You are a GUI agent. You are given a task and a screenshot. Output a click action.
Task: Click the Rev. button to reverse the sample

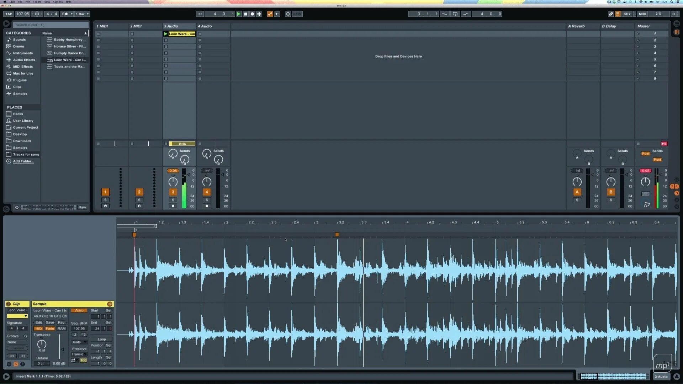click(x=61, y=322)
